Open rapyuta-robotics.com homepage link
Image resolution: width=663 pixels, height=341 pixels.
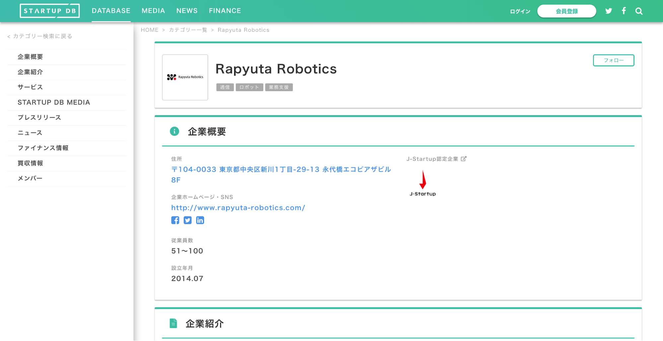tap(238, 208)
